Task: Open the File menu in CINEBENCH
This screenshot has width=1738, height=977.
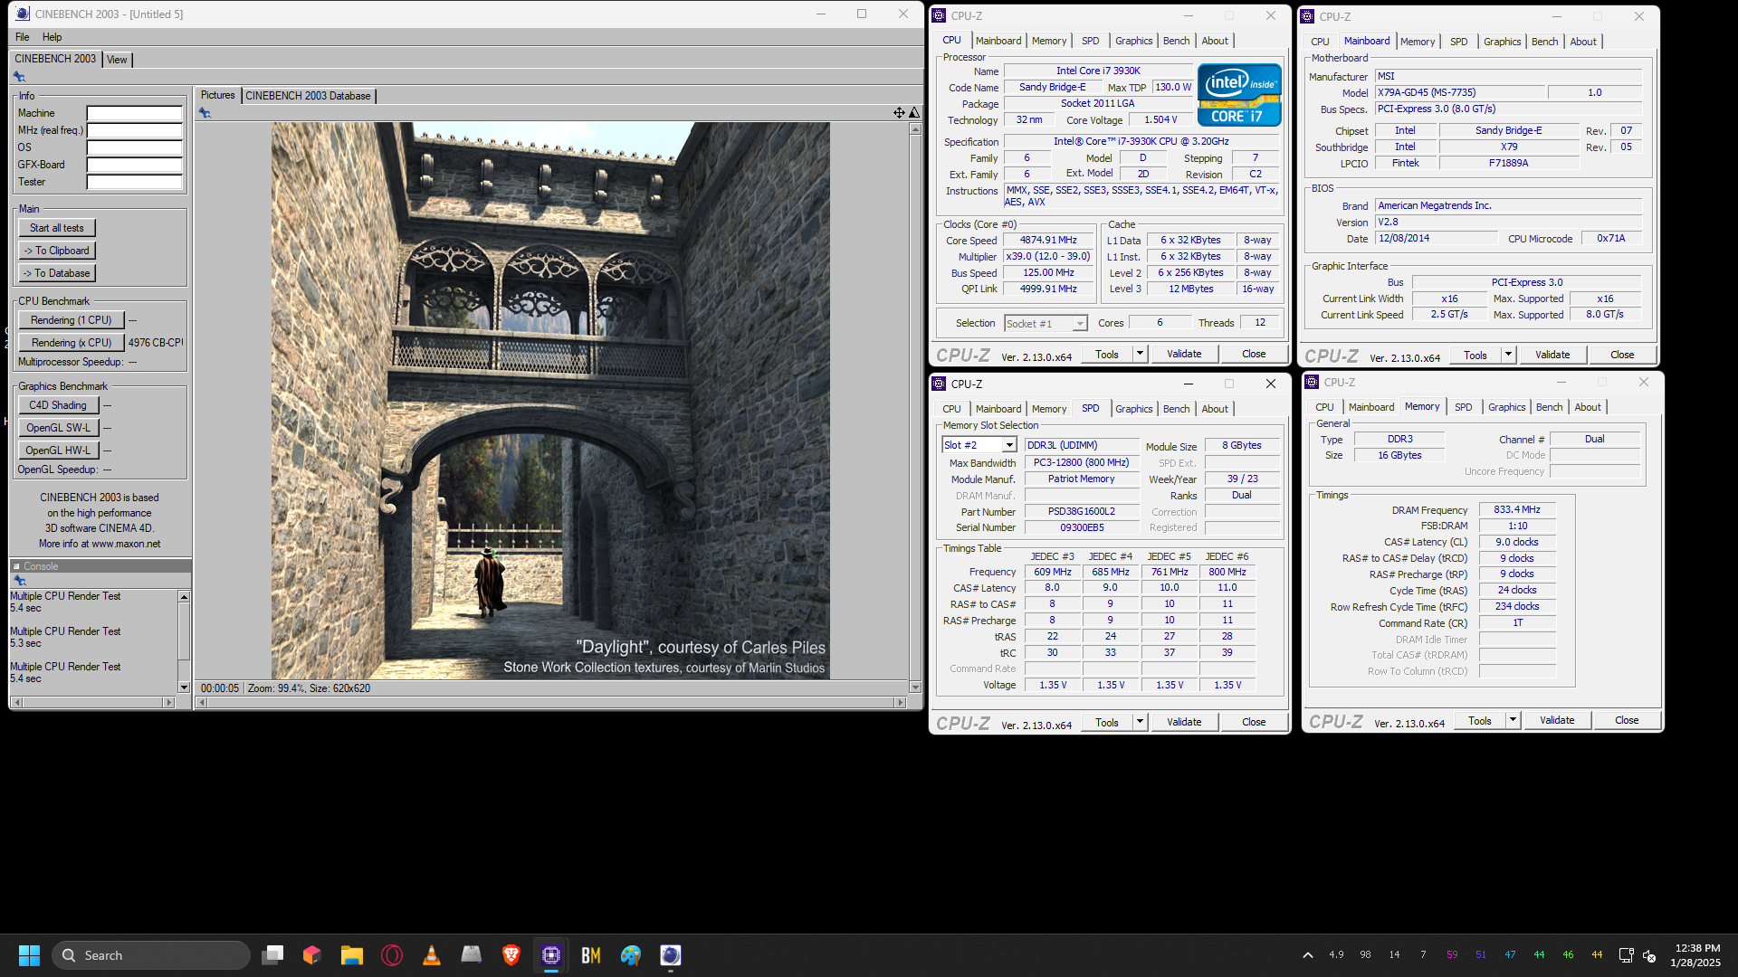Action: pyautogui.click(x=23, y=37)
